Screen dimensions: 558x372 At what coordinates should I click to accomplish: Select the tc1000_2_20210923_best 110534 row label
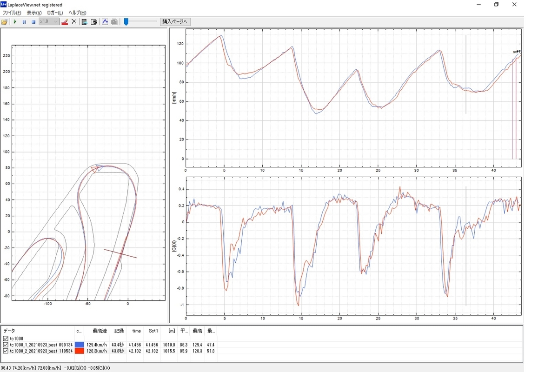click(x=41, y=351)
